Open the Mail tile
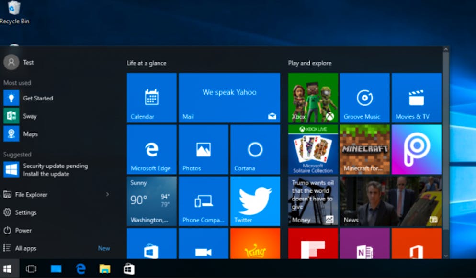Image resolution: width=476 pixels, height=278 pixels. pyautogui.click(x=229, y=98)
